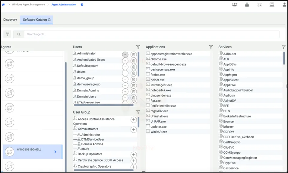Open Agent Administration breadcrumb link
This screenshot has width=288, height=173.
point(64,5)
